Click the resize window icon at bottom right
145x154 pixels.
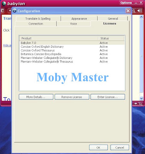(140, 104)
